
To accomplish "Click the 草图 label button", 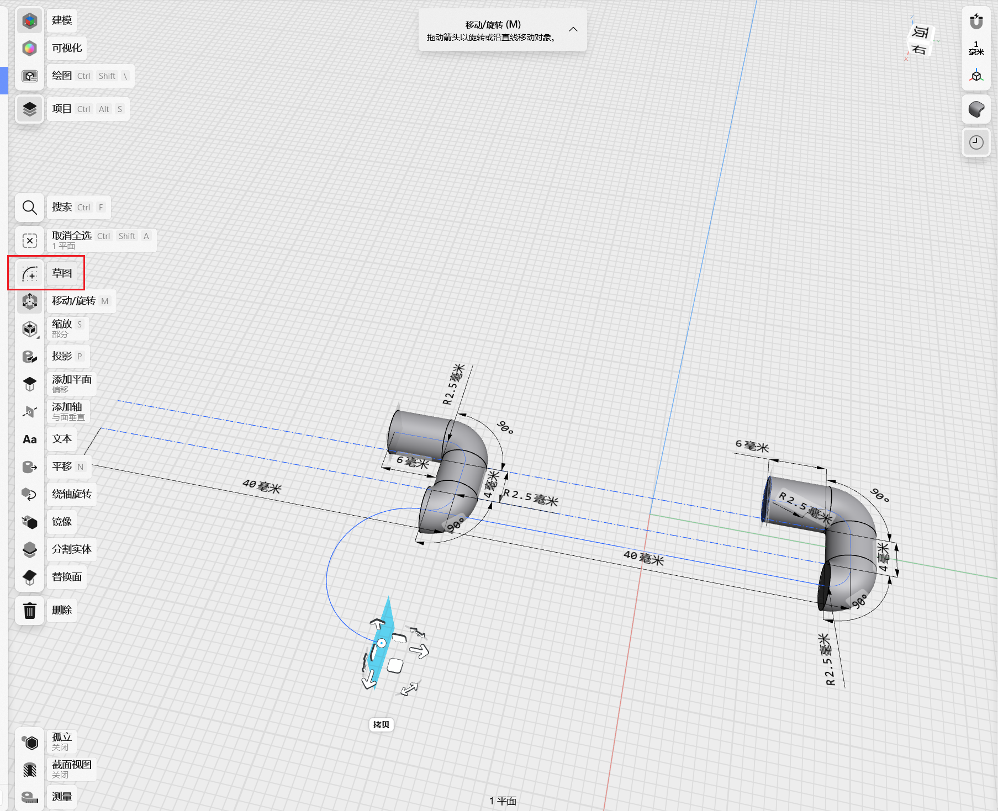I will pos(62,273).
